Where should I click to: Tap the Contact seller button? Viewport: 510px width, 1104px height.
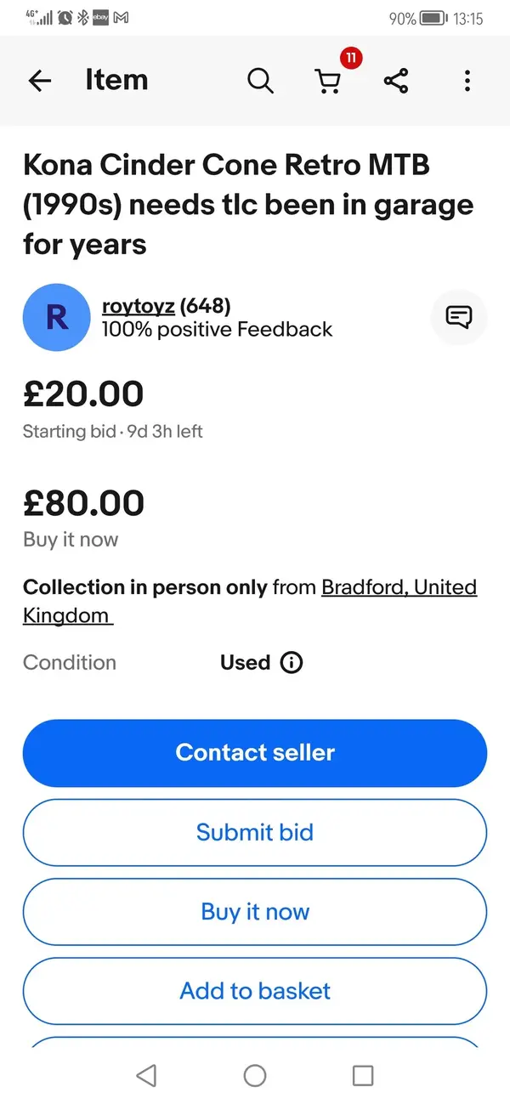tap(255, 753)
